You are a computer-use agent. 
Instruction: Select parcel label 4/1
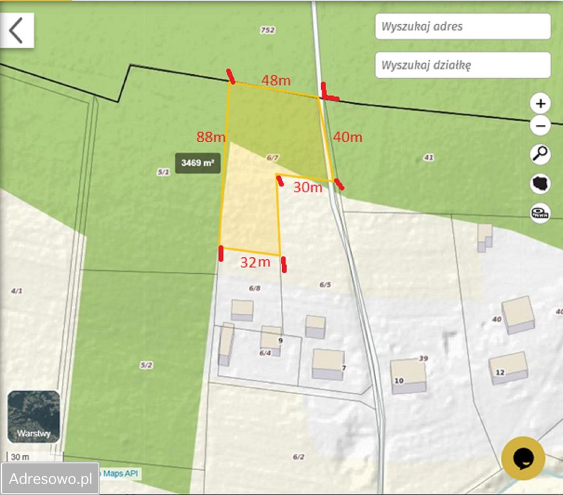(17, 291)
